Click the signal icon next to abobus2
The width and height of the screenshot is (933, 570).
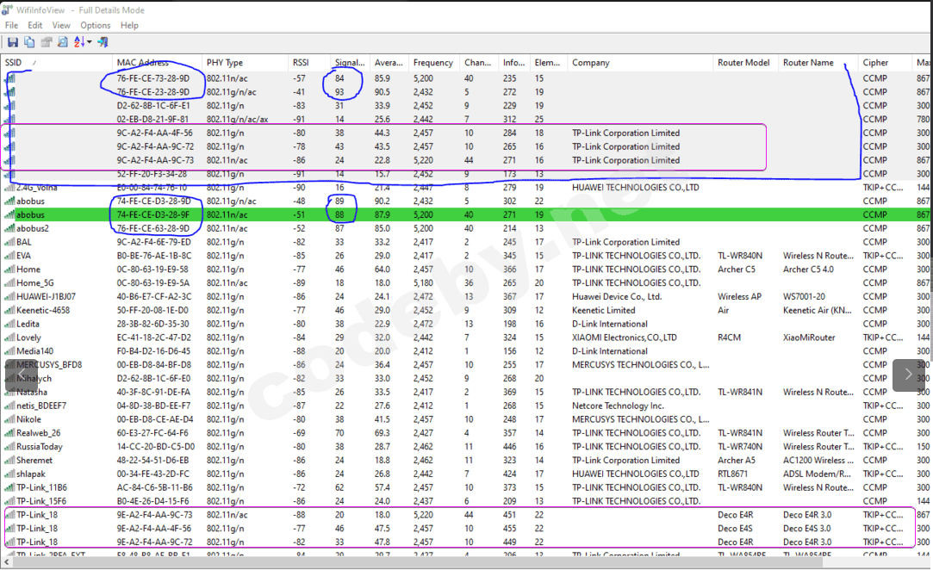9,229
